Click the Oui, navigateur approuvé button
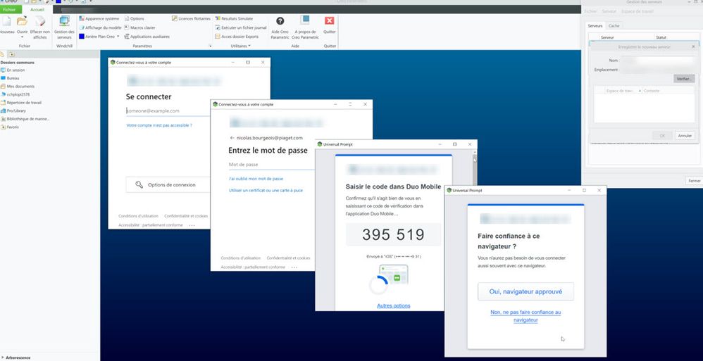The image size is (703, 361). (x=525, y=291)
